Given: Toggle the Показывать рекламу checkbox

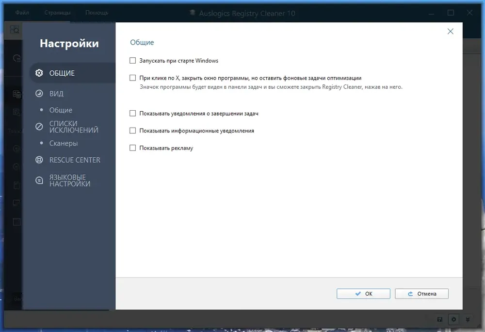Looking at the screenshot, I should point(133,148).
